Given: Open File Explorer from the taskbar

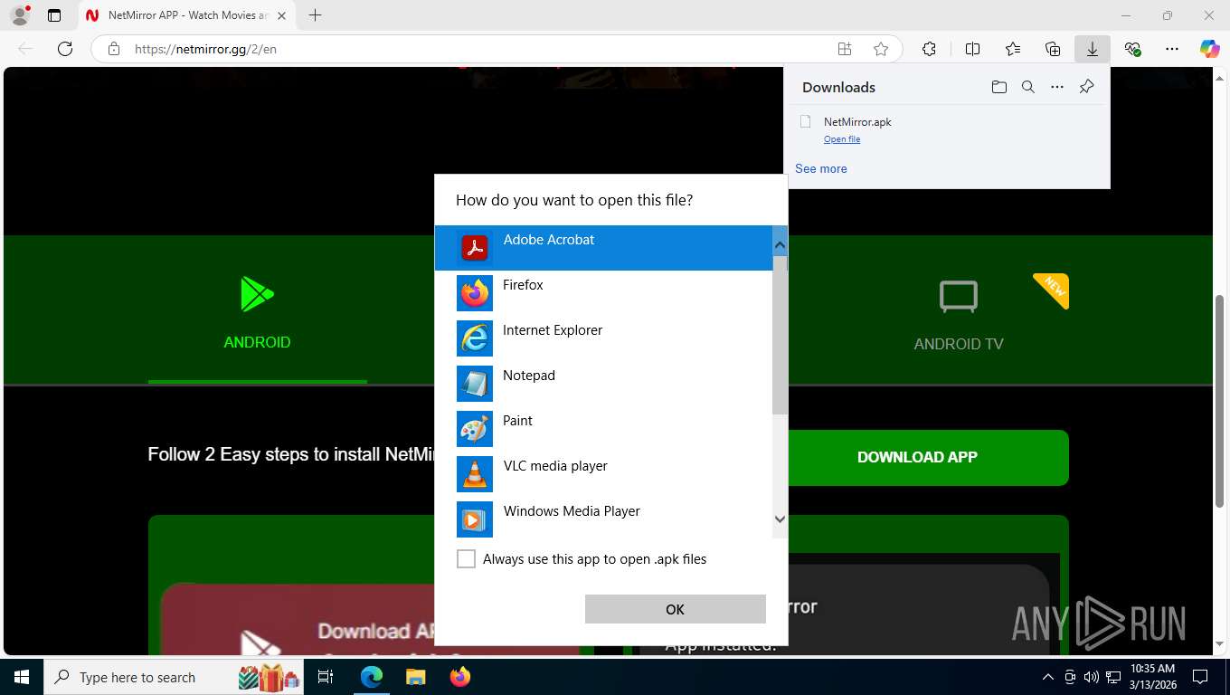Looking at the screenshot, I should click(x=415, y=677).
